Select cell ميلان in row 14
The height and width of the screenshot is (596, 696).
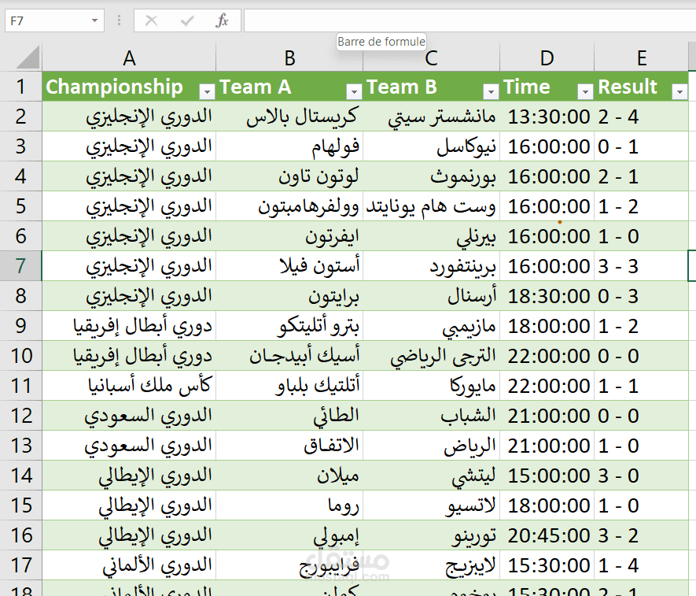pos(289,475)
